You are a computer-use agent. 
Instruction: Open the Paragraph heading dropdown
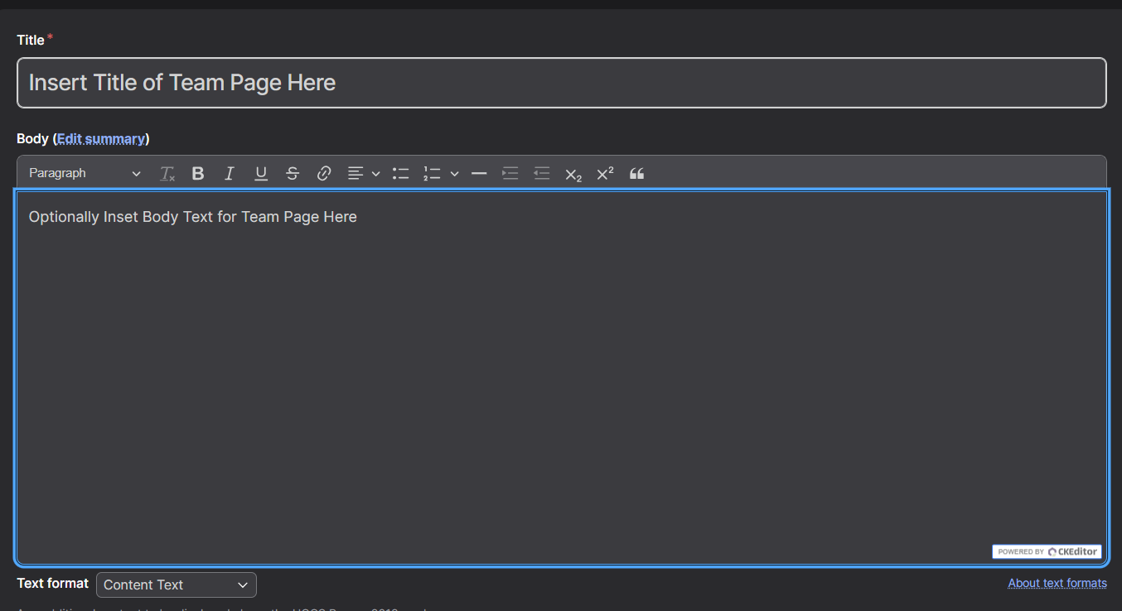coord(85,174)
